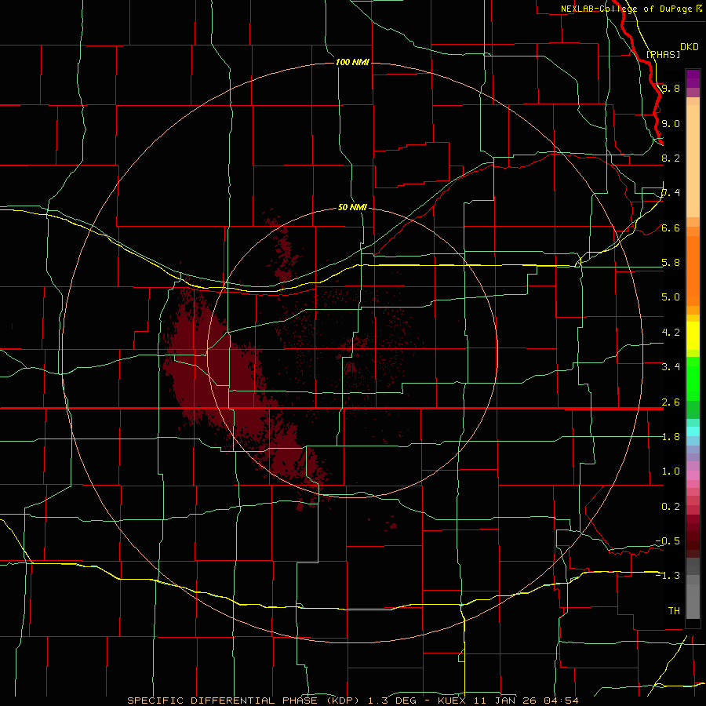706x706 pixels.
Task: Select the 5.0 value on legend
Action: click(671, 297)
